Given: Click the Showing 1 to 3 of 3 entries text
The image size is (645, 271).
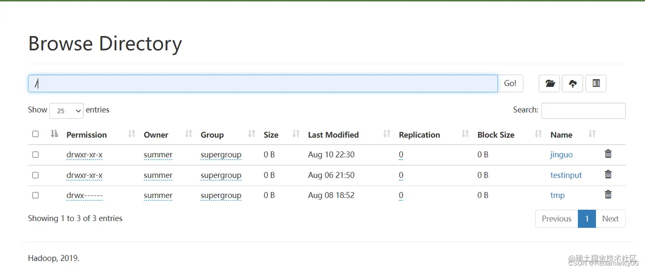Looking at the screenshot, I should [x=75, y=218].
